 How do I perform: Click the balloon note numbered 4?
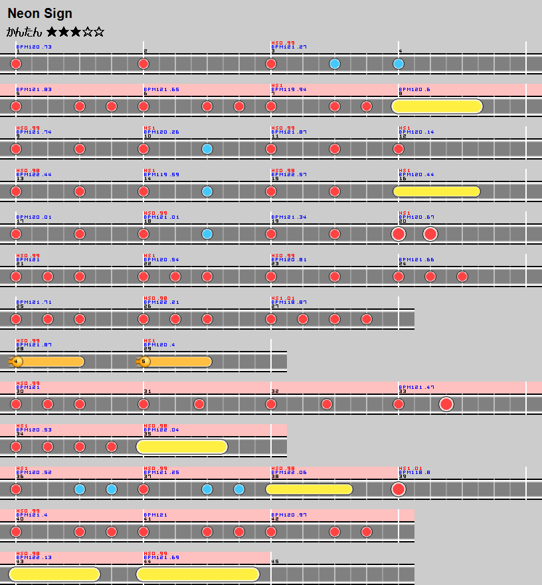tap(17, 362)
